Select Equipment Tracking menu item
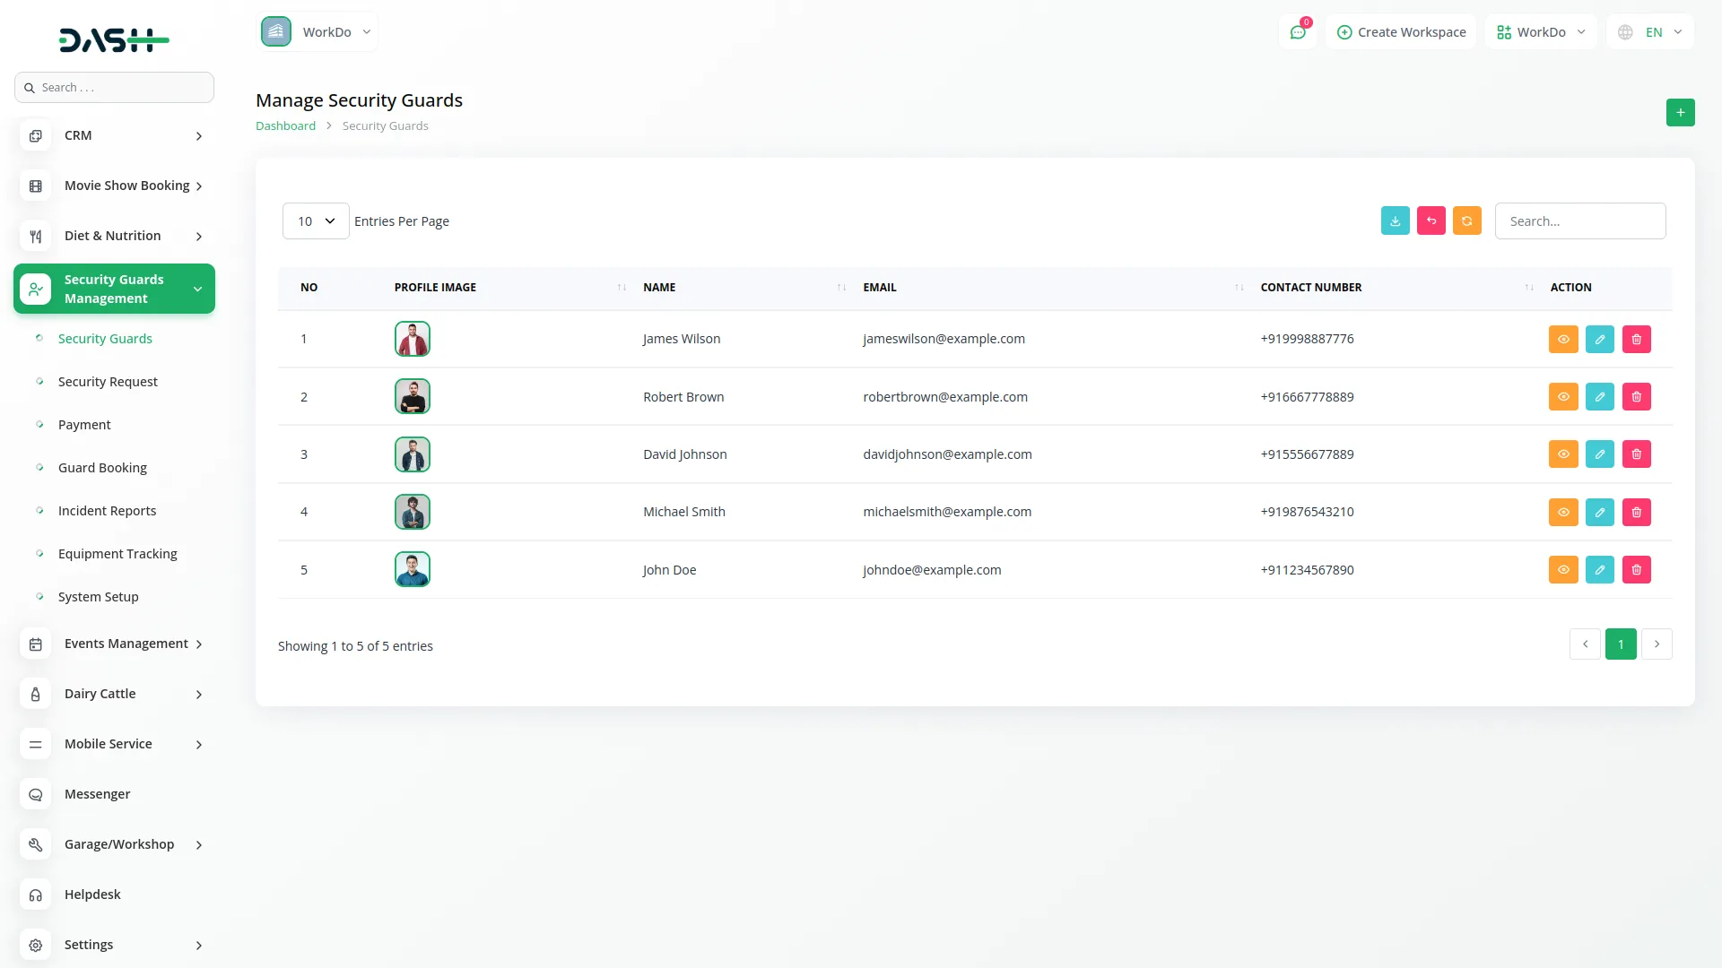This screenshot has height=968, width=1722. [117, 554]
